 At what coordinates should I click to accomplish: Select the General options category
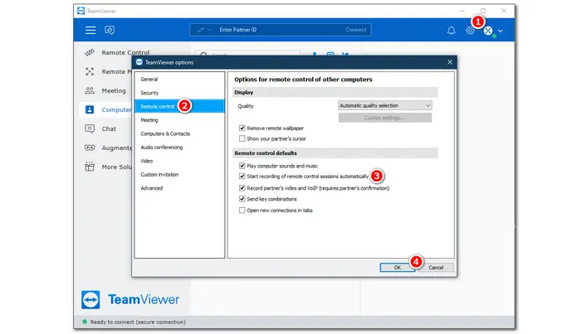(x=179, y=80)
